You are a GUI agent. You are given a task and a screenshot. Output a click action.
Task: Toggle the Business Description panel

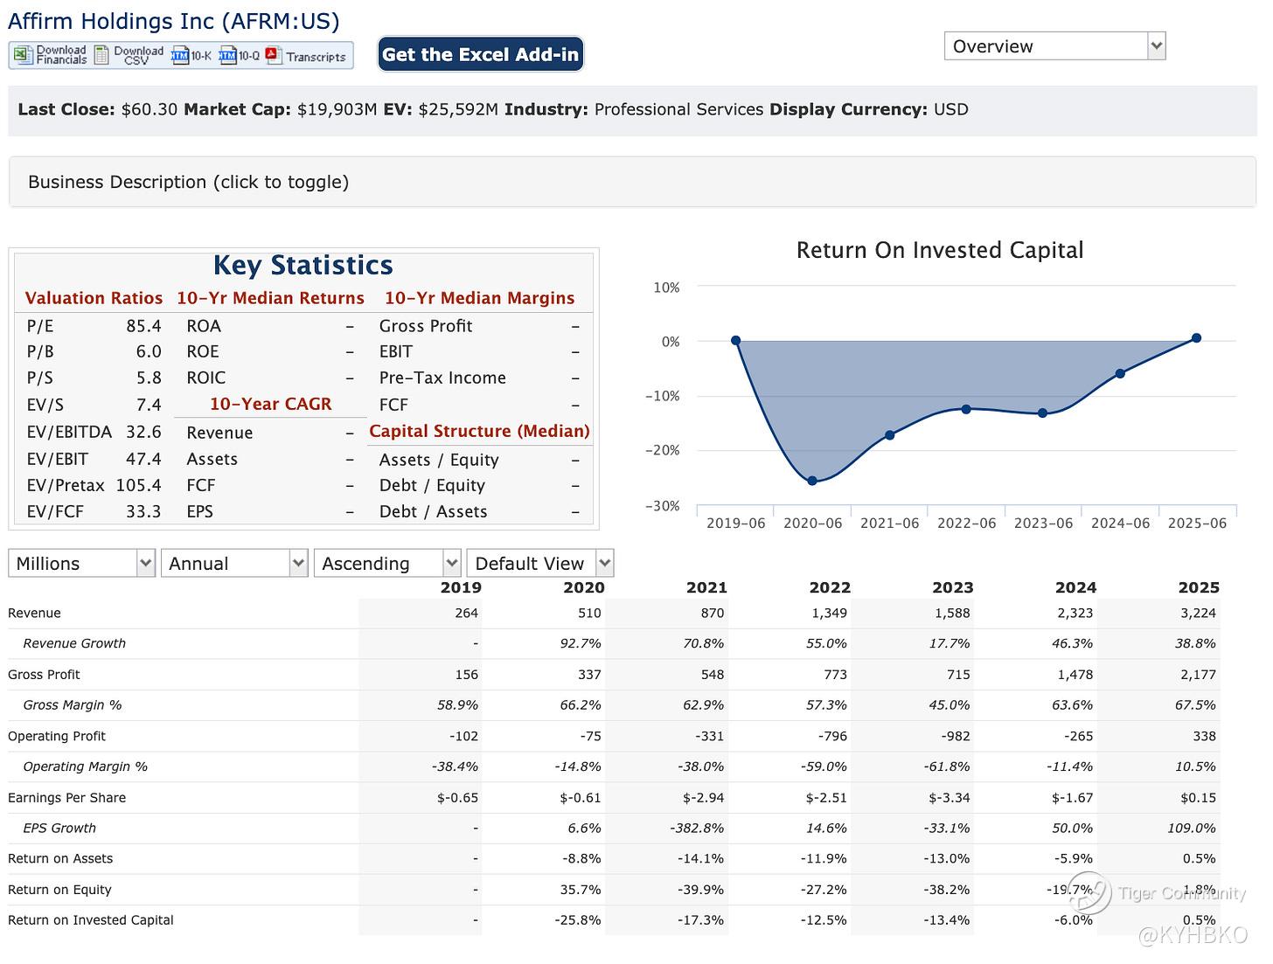click(x=188, y=182)
